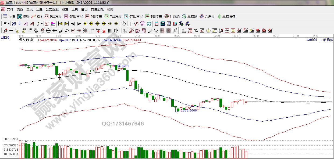Open the 9T四方形 tool
The width and height of the screenshot is (334, 159).
click(x=134, y=16)
